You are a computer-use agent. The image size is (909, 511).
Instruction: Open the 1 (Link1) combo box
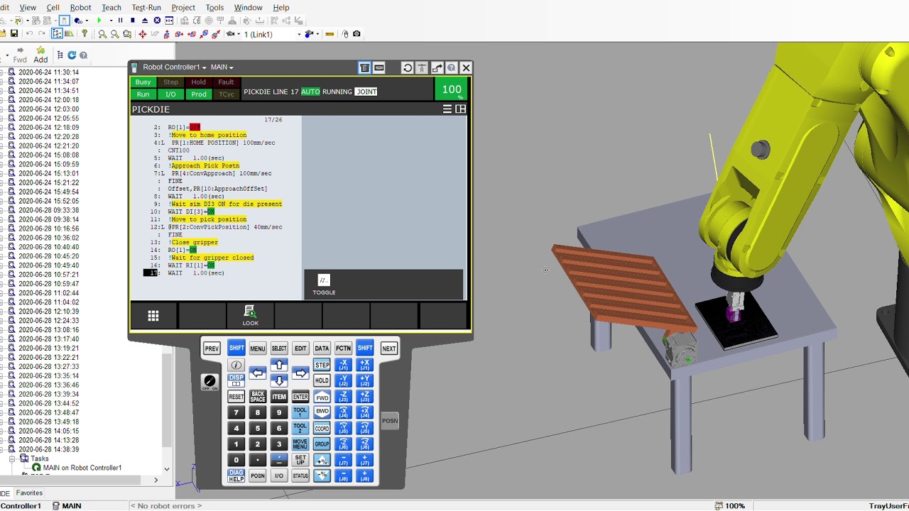click(x=273, y=34)
